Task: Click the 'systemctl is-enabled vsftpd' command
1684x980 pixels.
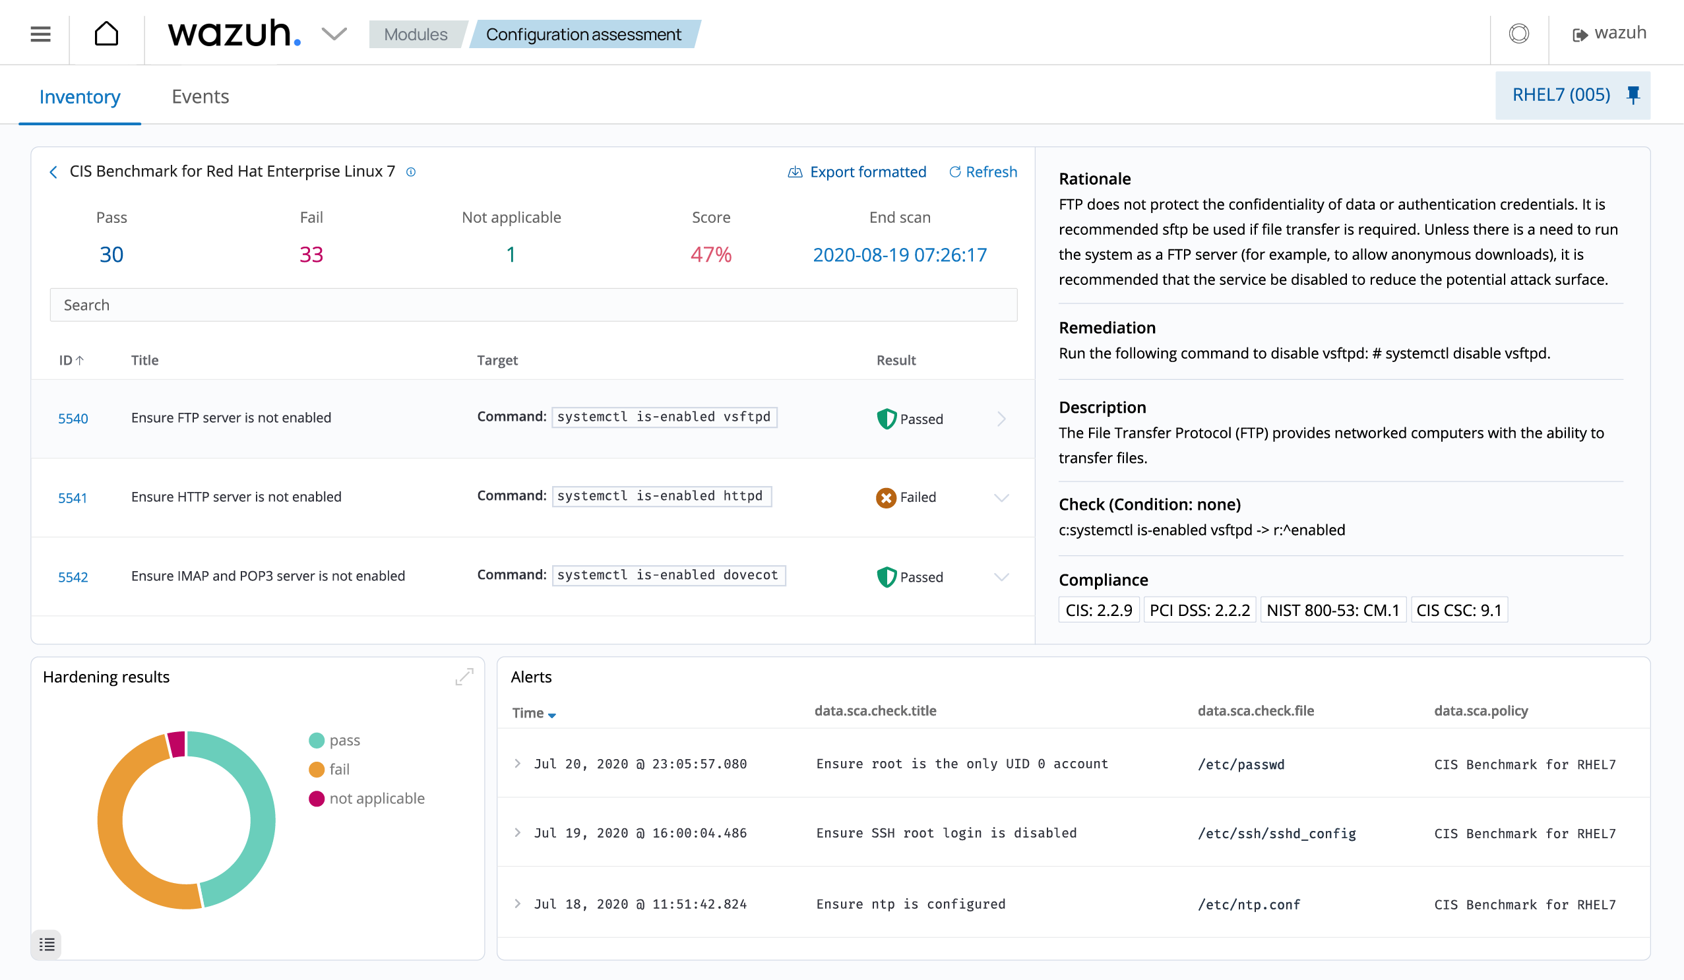Action: (x=664, y=417)
